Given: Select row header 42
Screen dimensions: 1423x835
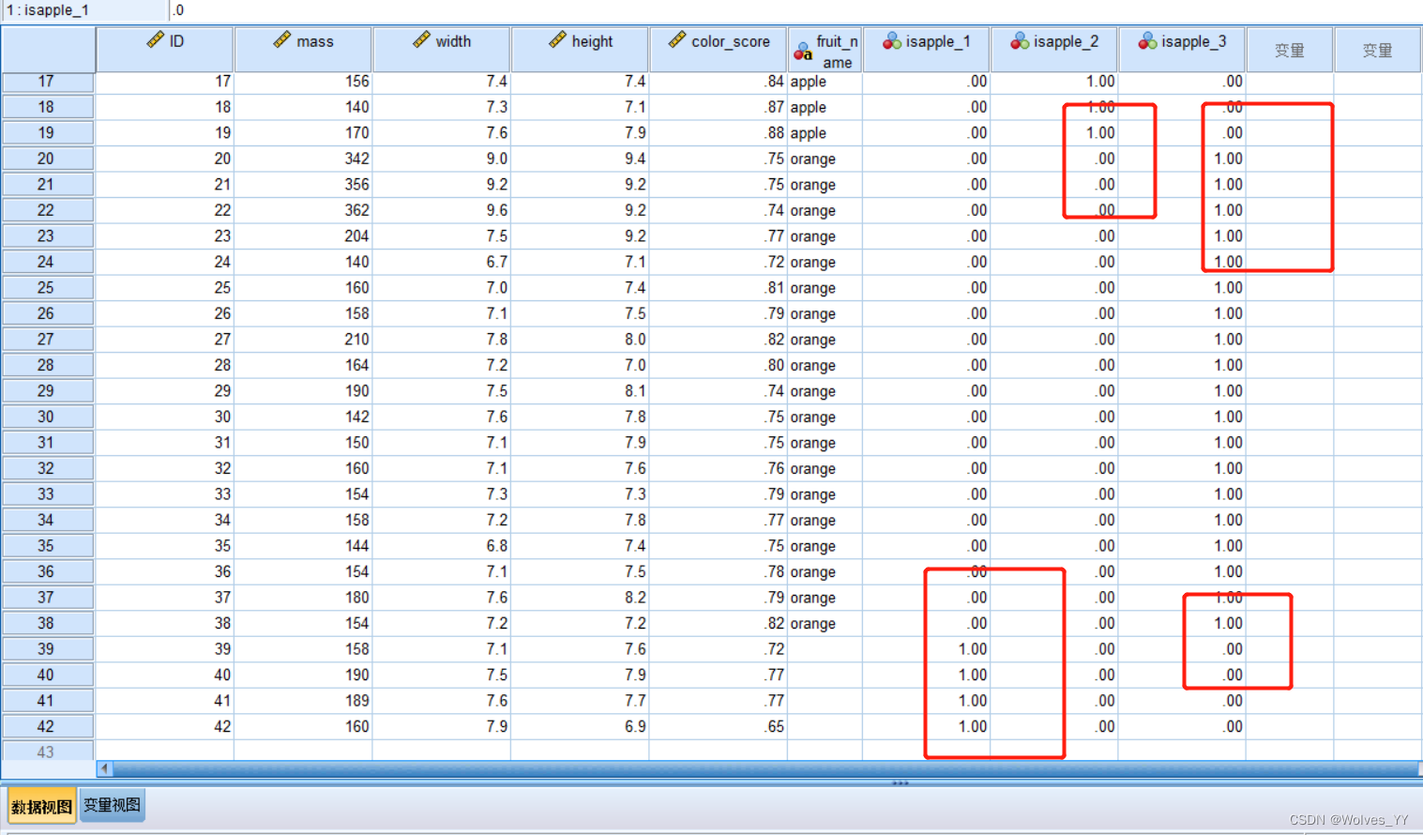Looking at the screenshot, I should point(46,726).
